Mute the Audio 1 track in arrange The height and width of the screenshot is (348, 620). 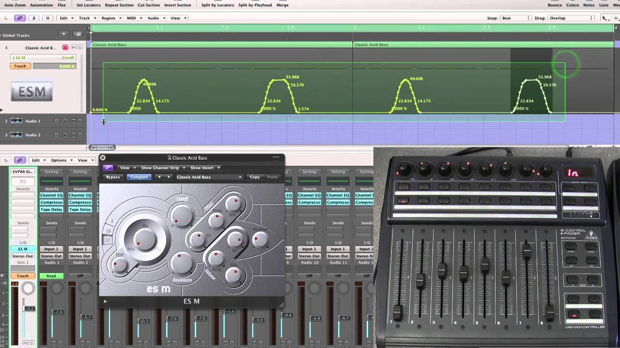pos(73,121)
